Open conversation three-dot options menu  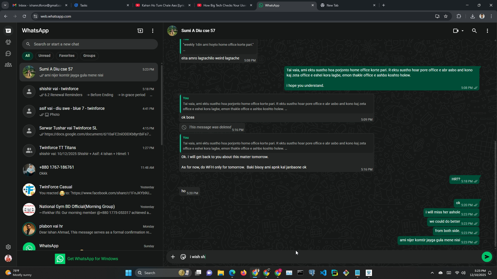coord(487,31)
